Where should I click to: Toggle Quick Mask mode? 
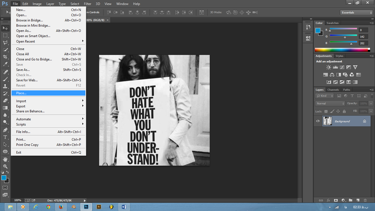coord(5,187)
